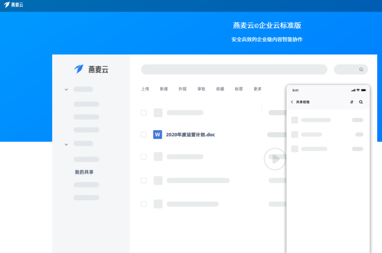The height and width of the screenshot is (253, 382).
Task: Check the checkbox beside 2020年度运营计划.doc
Action: click(144, 135)
